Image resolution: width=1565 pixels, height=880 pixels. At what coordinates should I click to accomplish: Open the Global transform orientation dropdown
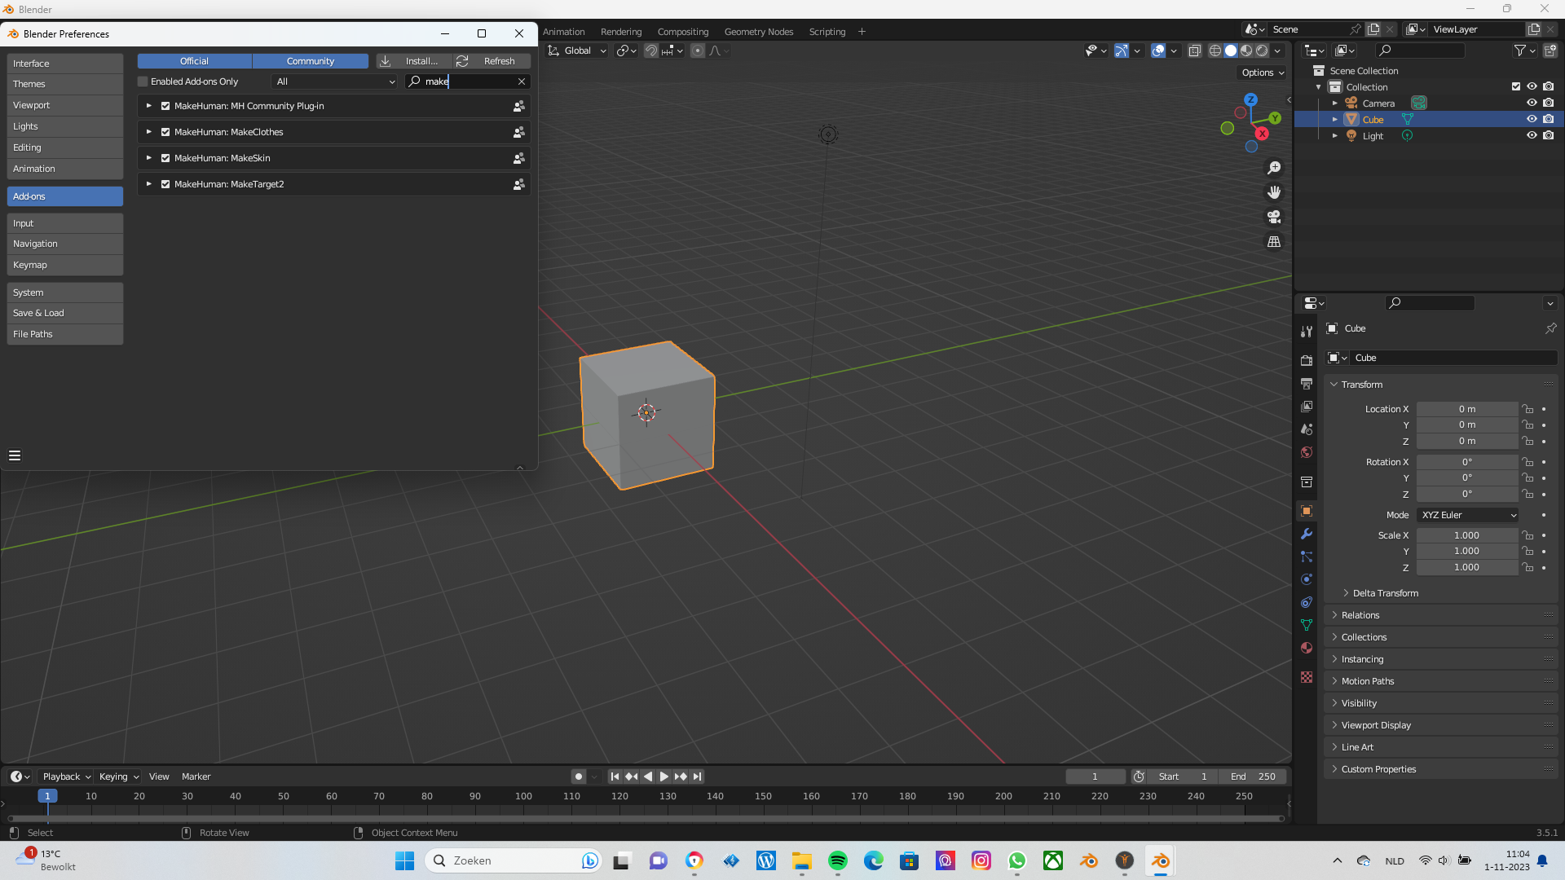(x=578, y=51)
